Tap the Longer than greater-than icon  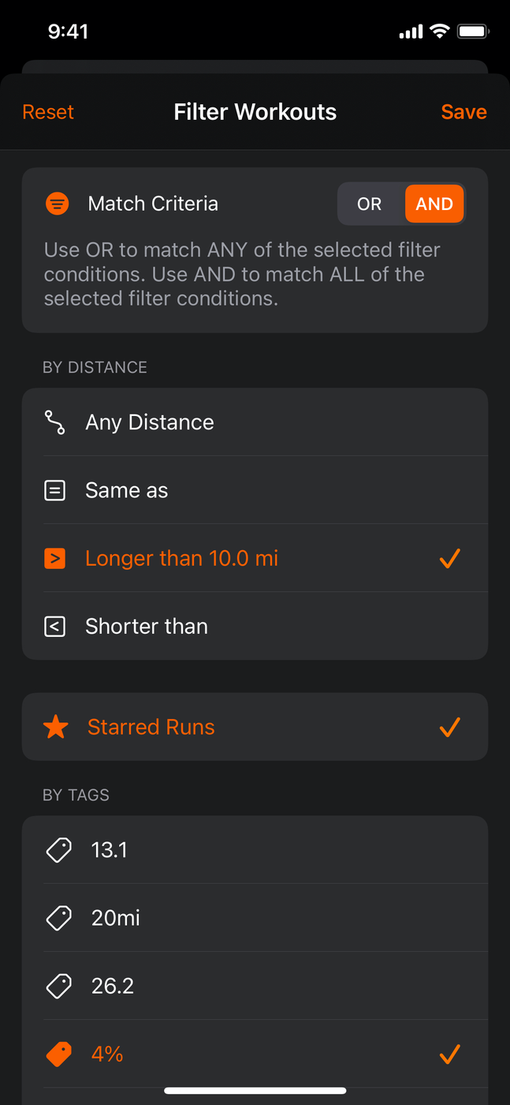click(54, 559)
